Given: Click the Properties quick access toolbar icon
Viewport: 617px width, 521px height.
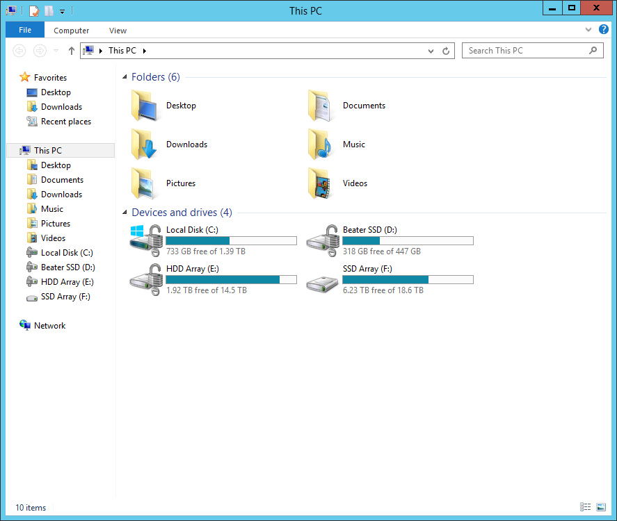Looking at the screenshot, I should click(34, 10).
